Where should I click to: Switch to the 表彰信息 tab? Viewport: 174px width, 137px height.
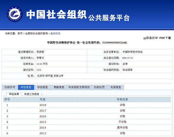[x=59, y=87]
